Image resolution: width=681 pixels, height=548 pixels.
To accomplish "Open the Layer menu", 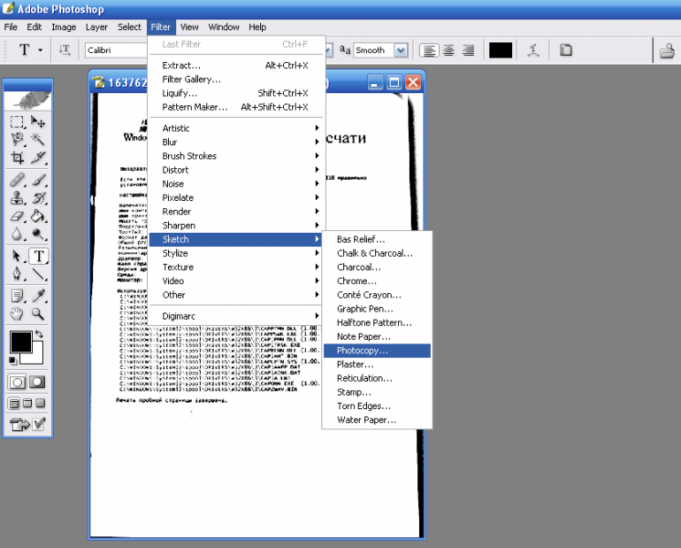I will pos(97,27).
